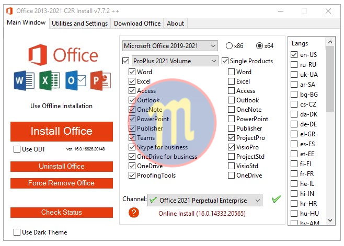The width and height of the screenshot is (344, 246).
Task: Click the ver. 16.0.16626.20148 text
Action: [86, 149]
